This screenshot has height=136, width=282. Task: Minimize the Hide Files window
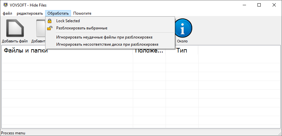point(244,5)
